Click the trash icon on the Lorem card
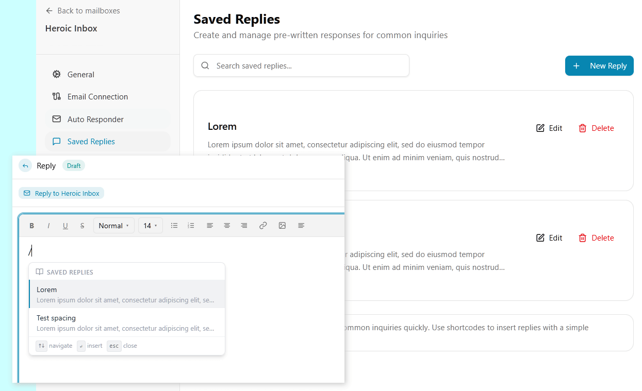Image resolution: width=642 pixels, height=391 pixels. click(583, 128)
